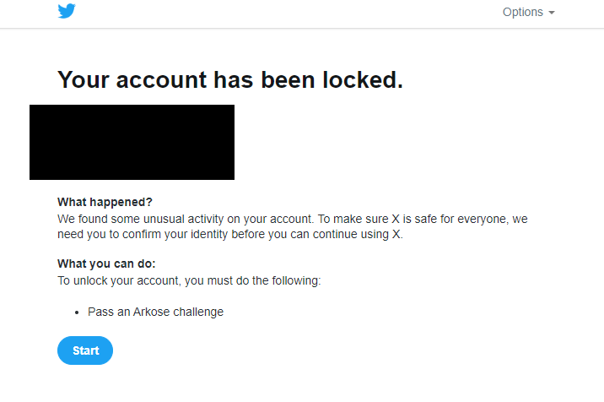Click the 'continue using X.' text
604x402 pixels.
pos(358,234)
